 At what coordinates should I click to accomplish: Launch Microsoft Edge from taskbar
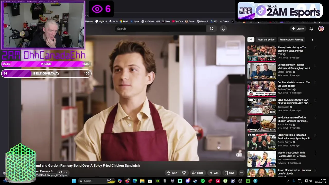(135, 181)
